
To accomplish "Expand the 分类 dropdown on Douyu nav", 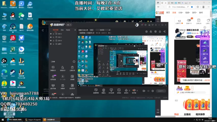I will coord(181,12).
